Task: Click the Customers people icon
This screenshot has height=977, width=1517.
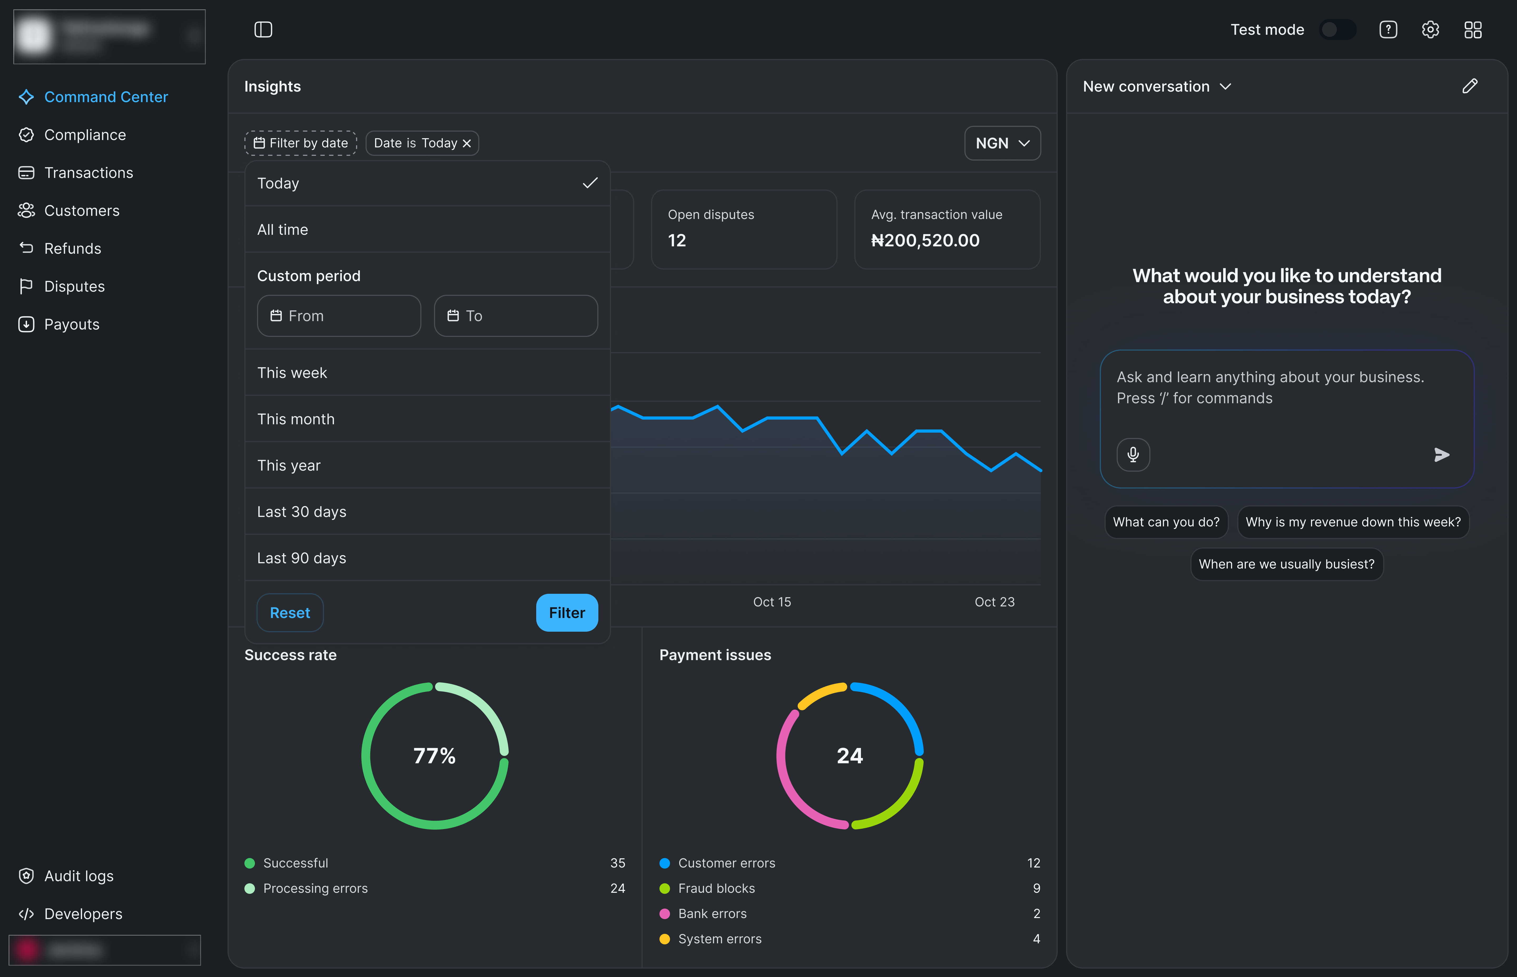Action: tap(26, 211)
